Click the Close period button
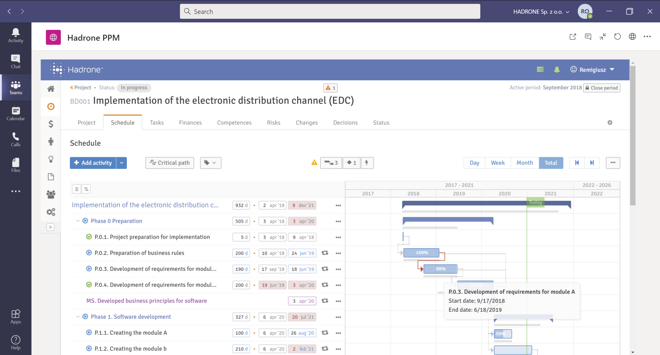 (602, 88)
